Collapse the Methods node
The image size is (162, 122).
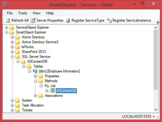(x=35, y=81)
